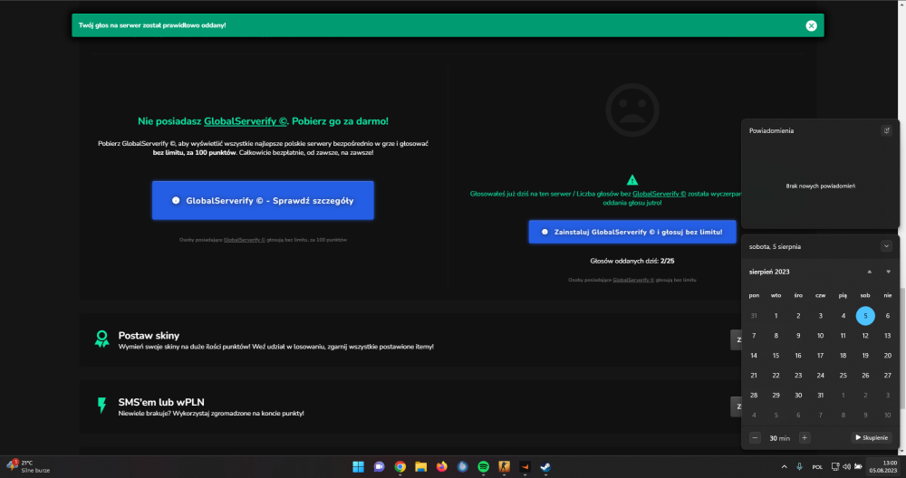
Task: Open the black-orange app icon in taskbar
Action: [x=525, y=466]
